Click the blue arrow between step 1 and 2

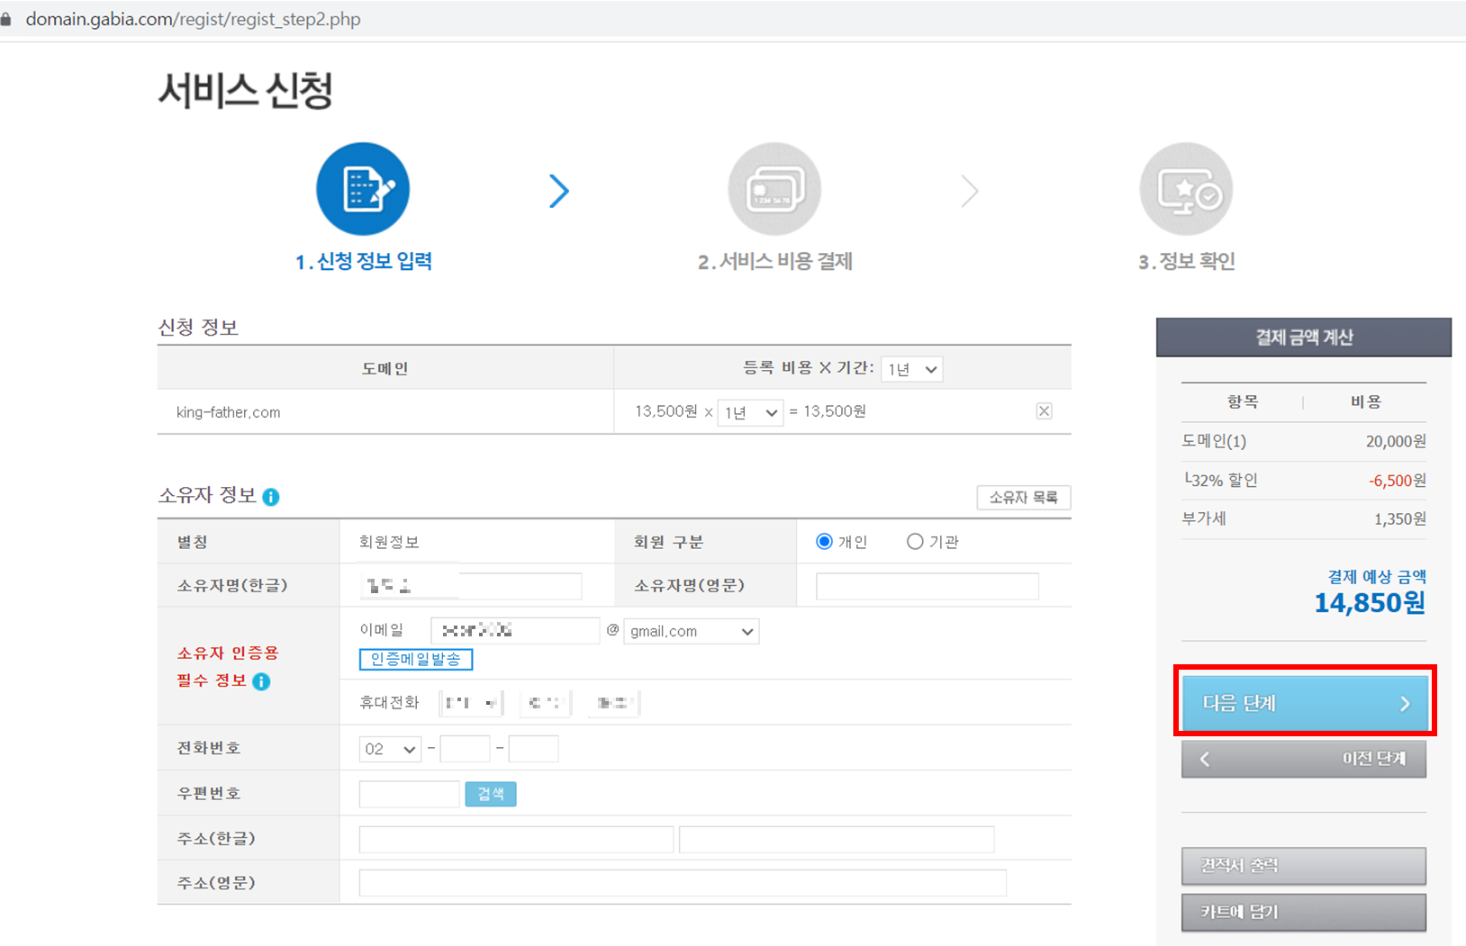click(x=559, y=190)
